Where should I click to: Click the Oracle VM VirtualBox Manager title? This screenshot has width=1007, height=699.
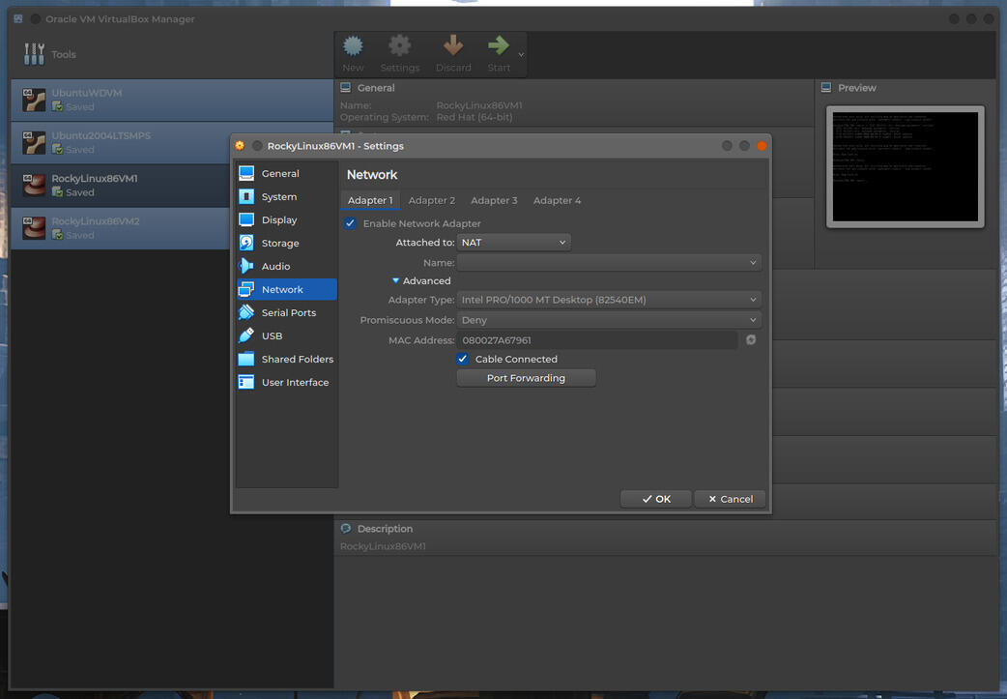[120, 19]
